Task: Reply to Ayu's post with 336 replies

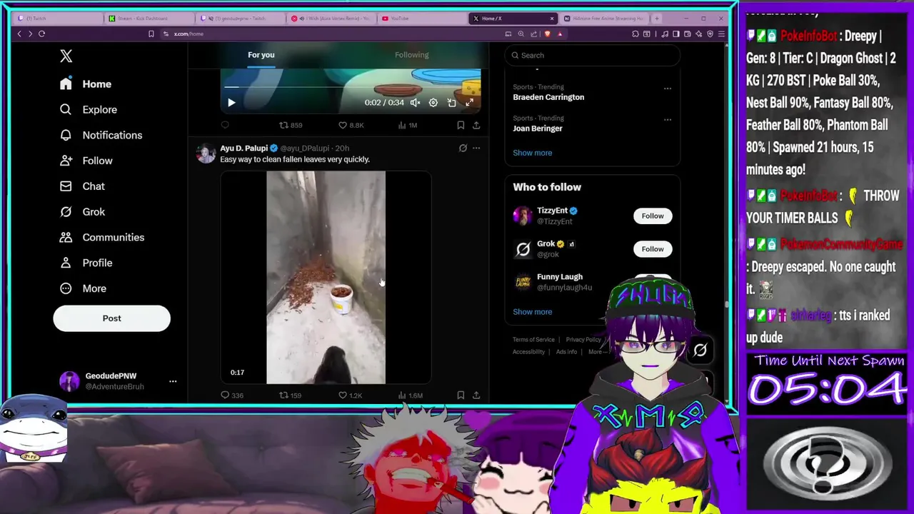Action: 232,395
